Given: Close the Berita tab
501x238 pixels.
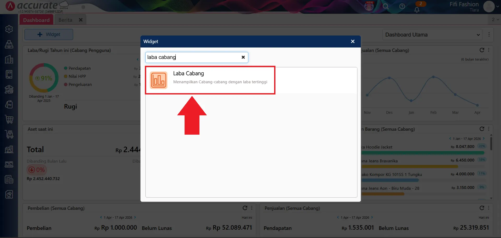Looking at the screenshot, I should (81, 20).
